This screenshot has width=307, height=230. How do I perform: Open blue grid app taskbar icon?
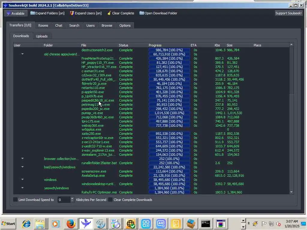point(146,223)
